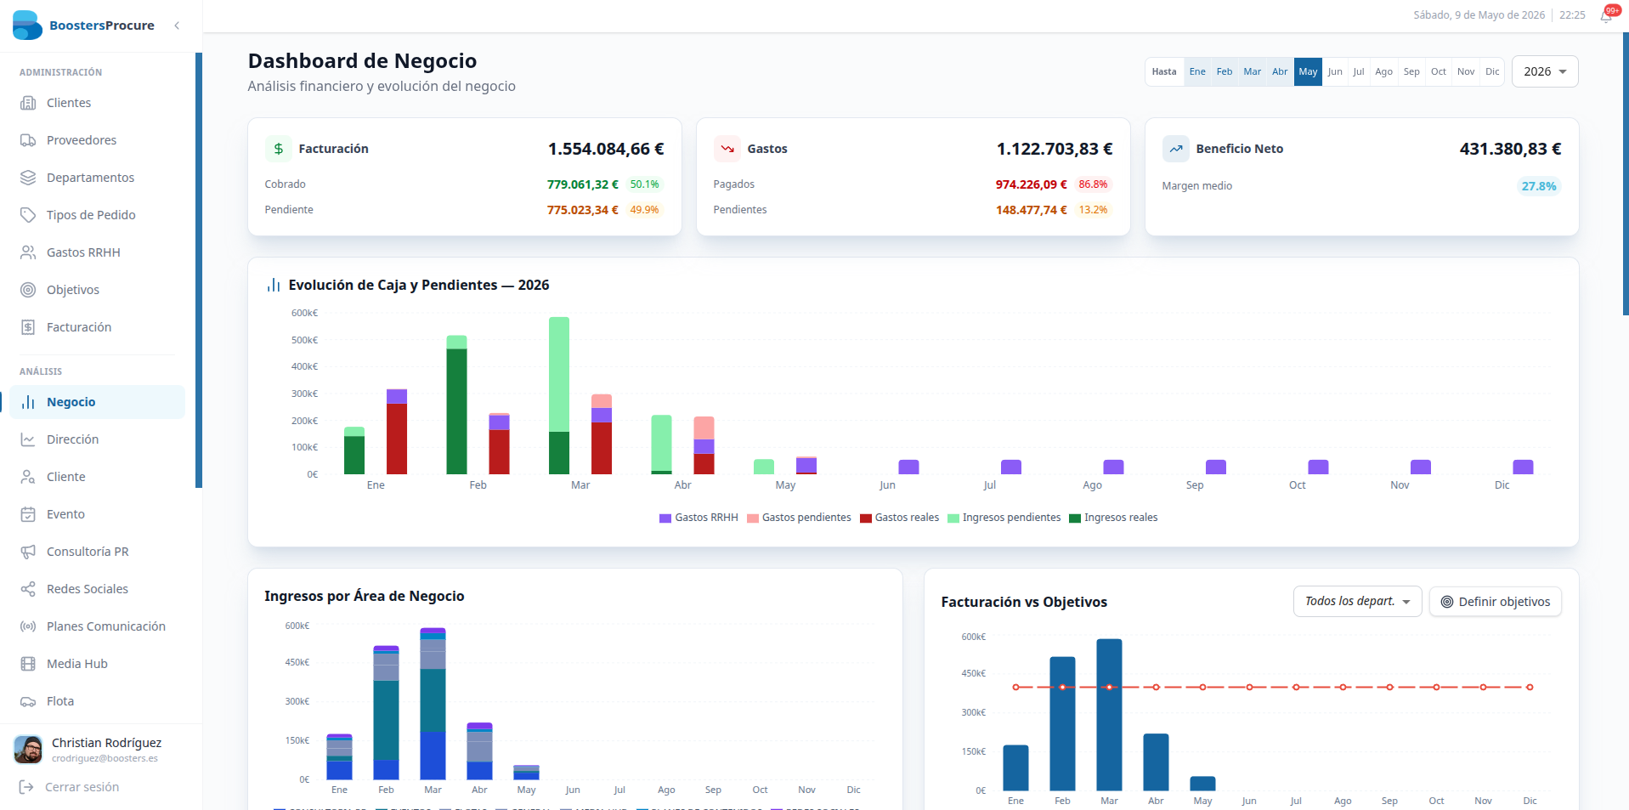Open notifications bell with 99+ badge
The image size is (1629, 810).
pos(1607,15)
